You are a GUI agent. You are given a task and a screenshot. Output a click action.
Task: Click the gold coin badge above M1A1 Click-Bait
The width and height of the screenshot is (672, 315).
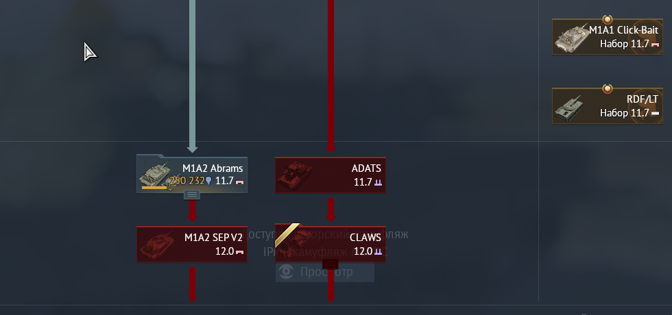pyautogui.click(x=608, y=19)
